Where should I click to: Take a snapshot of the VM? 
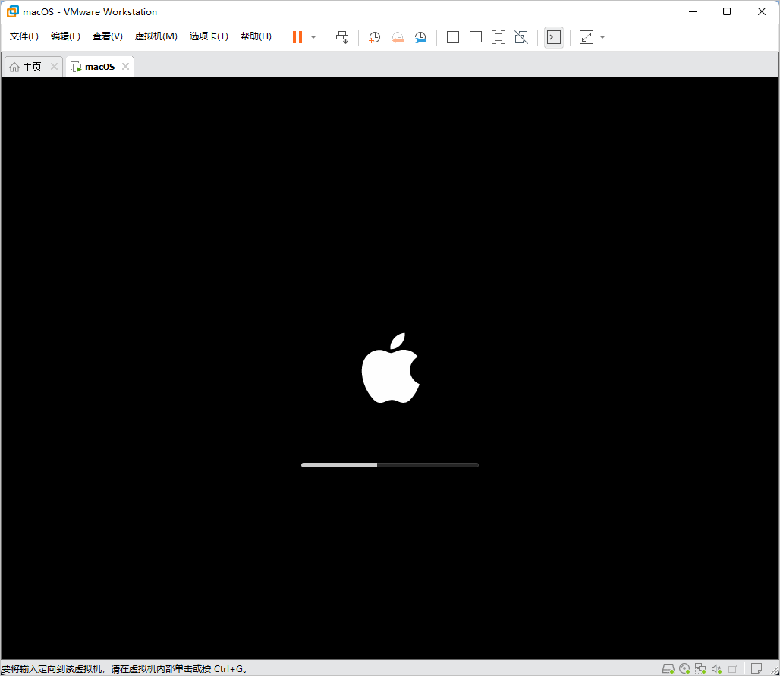[x=374, y=37]
